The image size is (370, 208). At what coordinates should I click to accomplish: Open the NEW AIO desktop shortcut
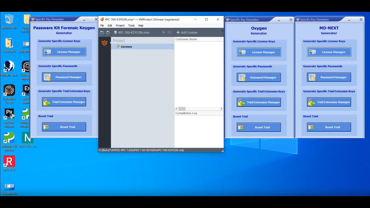pos(9,46)
